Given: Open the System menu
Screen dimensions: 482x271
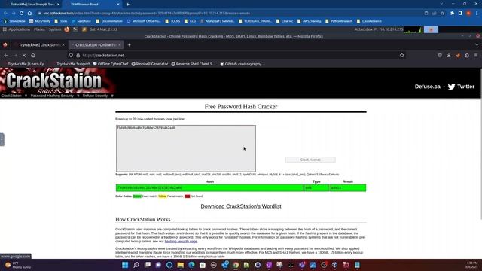Looking at the screenshot, I should pyautogui.click(x=55, y=29).
